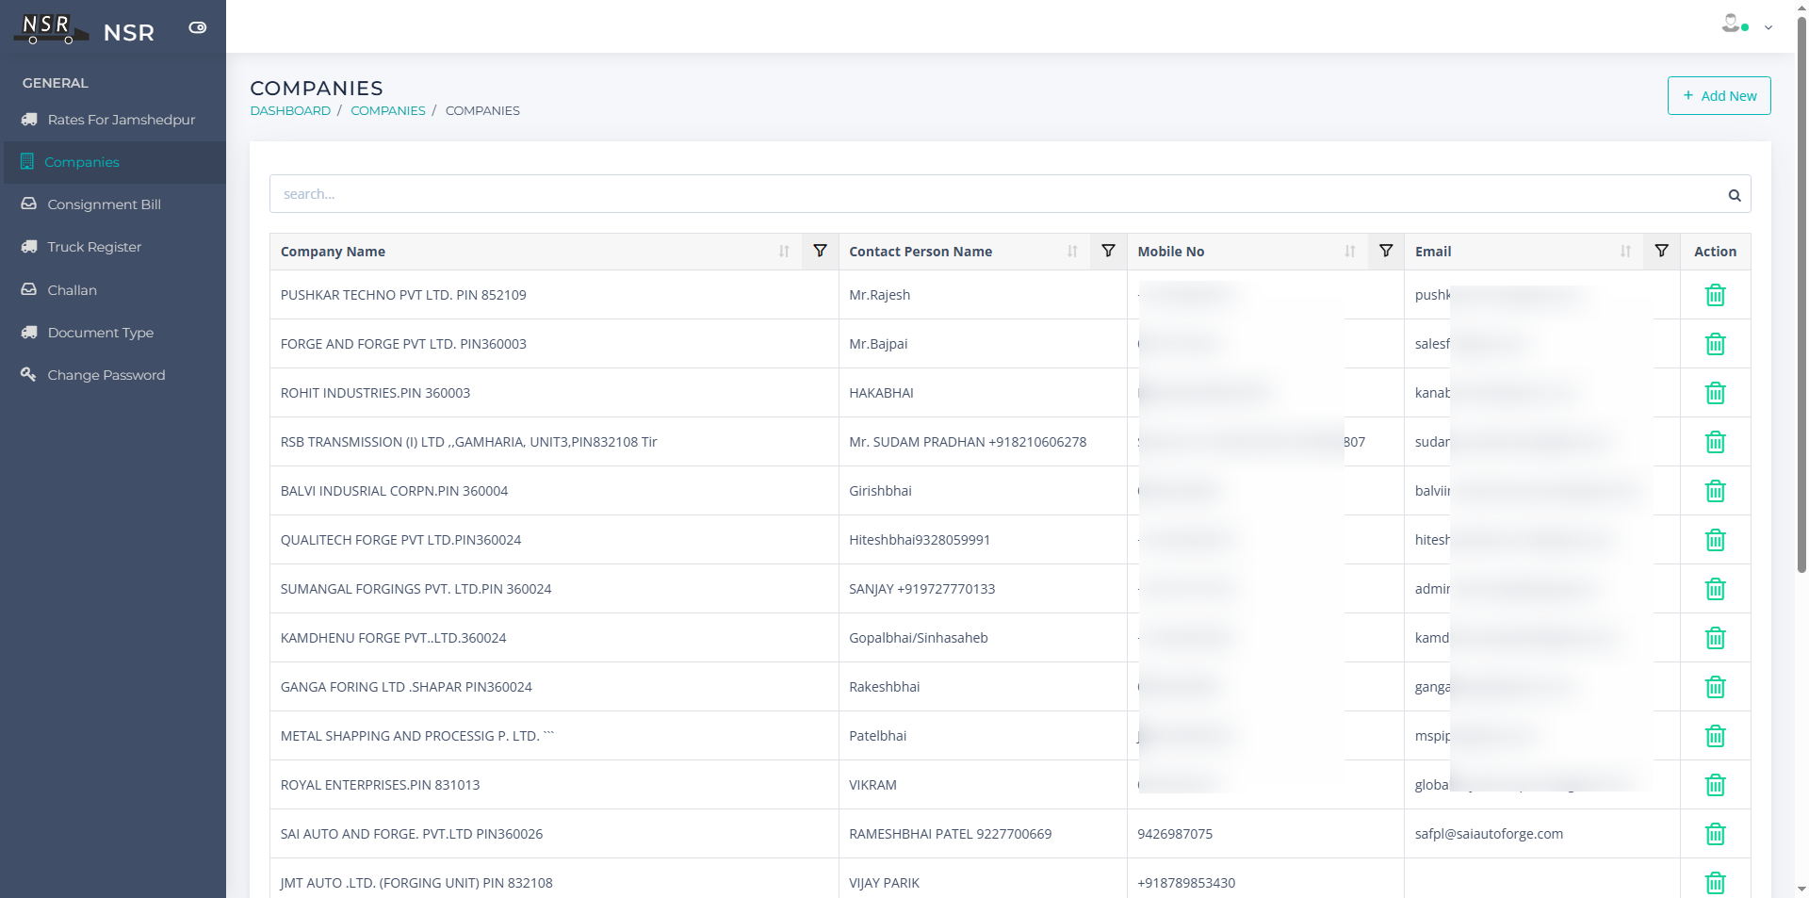Sort by Mobile No arrows
This screenshot has height=898, width=1809.
[1350, 252]
